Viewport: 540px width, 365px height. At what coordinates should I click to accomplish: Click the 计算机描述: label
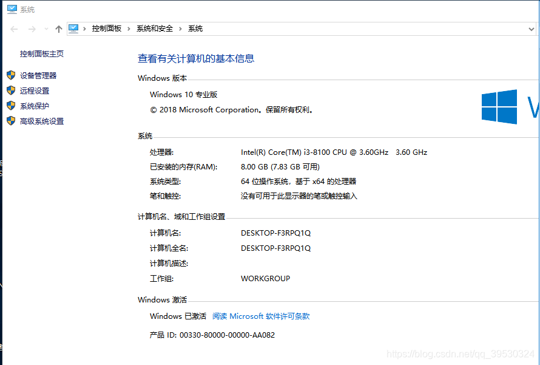pyautogui.click(x=169, y=264)
